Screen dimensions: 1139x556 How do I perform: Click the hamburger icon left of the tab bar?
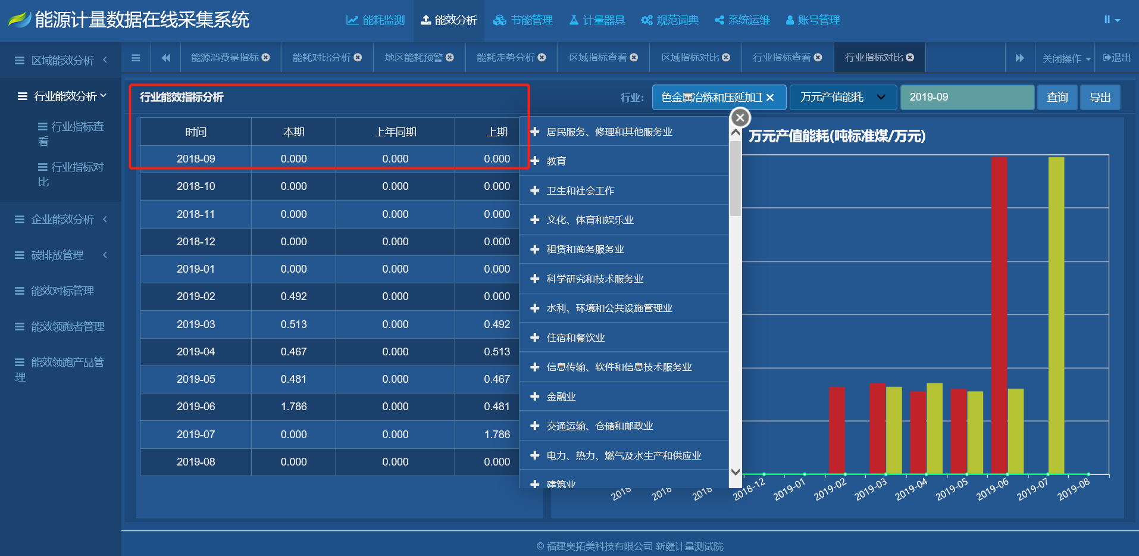tap(136, 57)
